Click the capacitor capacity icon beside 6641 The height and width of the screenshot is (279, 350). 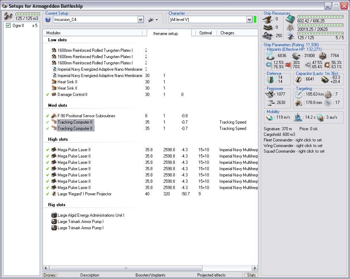(299, 79)
